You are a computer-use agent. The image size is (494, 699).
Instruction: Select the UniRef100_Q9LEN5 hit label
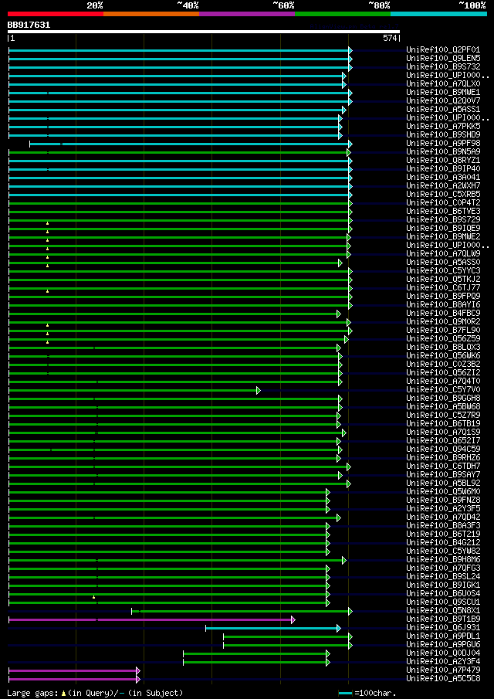443,59
